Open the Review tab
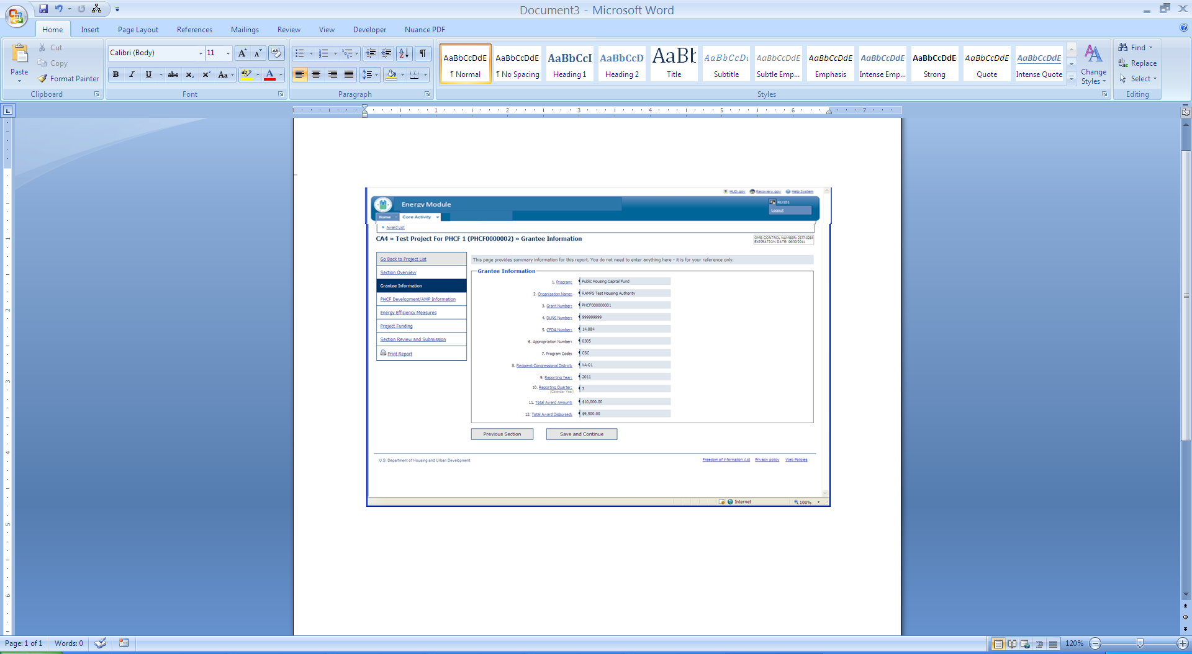Viewport: 1192px width, 654px height. click(x=289, y=30)
